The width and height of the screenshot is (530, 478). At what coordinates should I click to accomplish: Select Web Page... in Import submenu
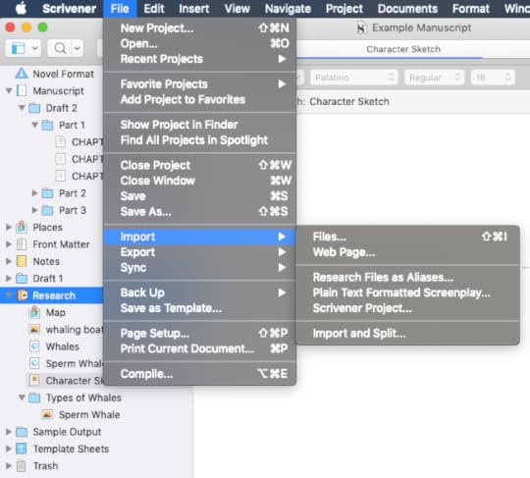(407, 252)
